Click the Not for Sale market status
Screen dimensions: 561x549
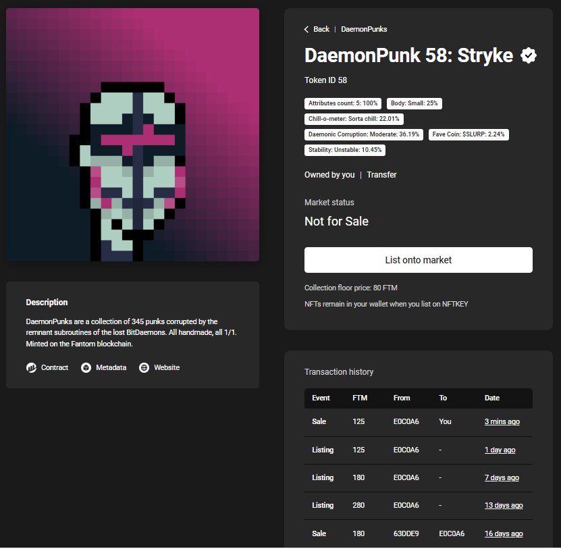[336, 221]
